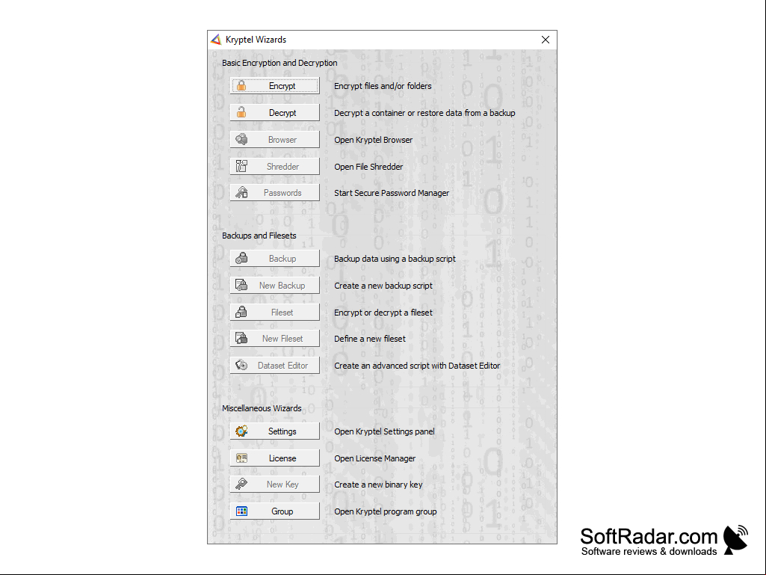Click 'Start Secure Password Manager' text
Viewport: 766px width, 575px height.
point(392,193)
